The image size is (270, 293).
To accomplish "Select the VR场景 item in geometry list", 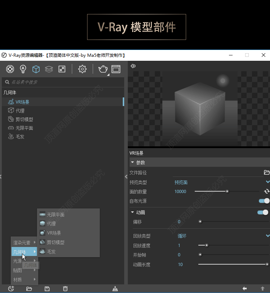I will pyautogui.click(x=63, y=102).
